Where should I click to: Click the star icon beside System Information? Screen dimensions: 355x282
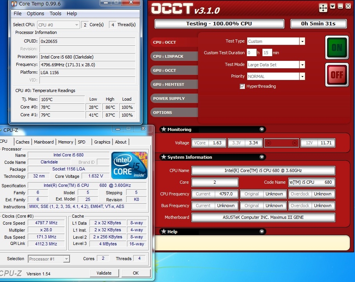click(164, 157)
